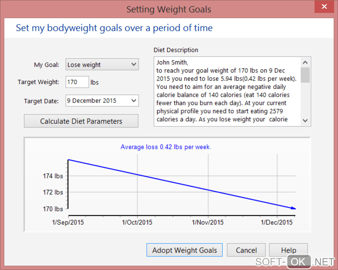Confirm with Adopt Weight Goals button

point(184,250)
